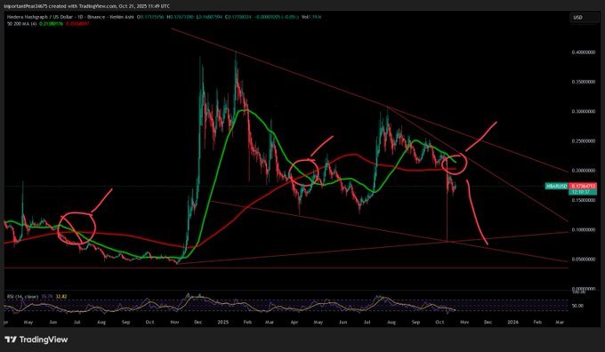605x352 pixels.
Task: Click the 0.25000000 price axis label
Action: click(x=583, y=141)
